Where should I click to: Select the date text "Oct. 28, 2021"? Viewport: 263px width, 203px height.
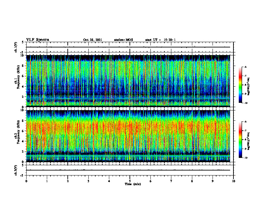coord(93,40)
